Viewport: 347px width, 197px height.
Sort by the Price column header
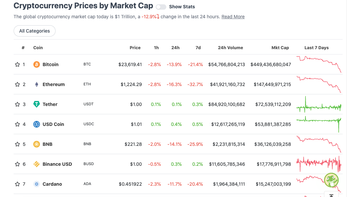(x=135, y=48)
